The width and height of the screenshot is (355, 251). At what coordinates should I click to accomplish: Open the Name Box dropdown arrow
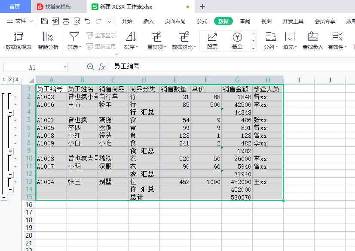tap(65, 67)
